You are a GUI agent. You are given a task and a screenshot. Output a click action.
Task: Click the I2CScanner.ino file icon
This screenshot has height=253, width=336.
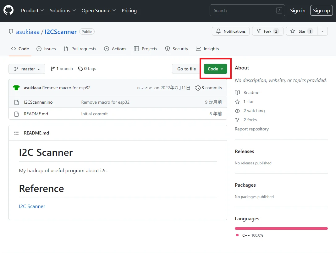pos(17,102)
